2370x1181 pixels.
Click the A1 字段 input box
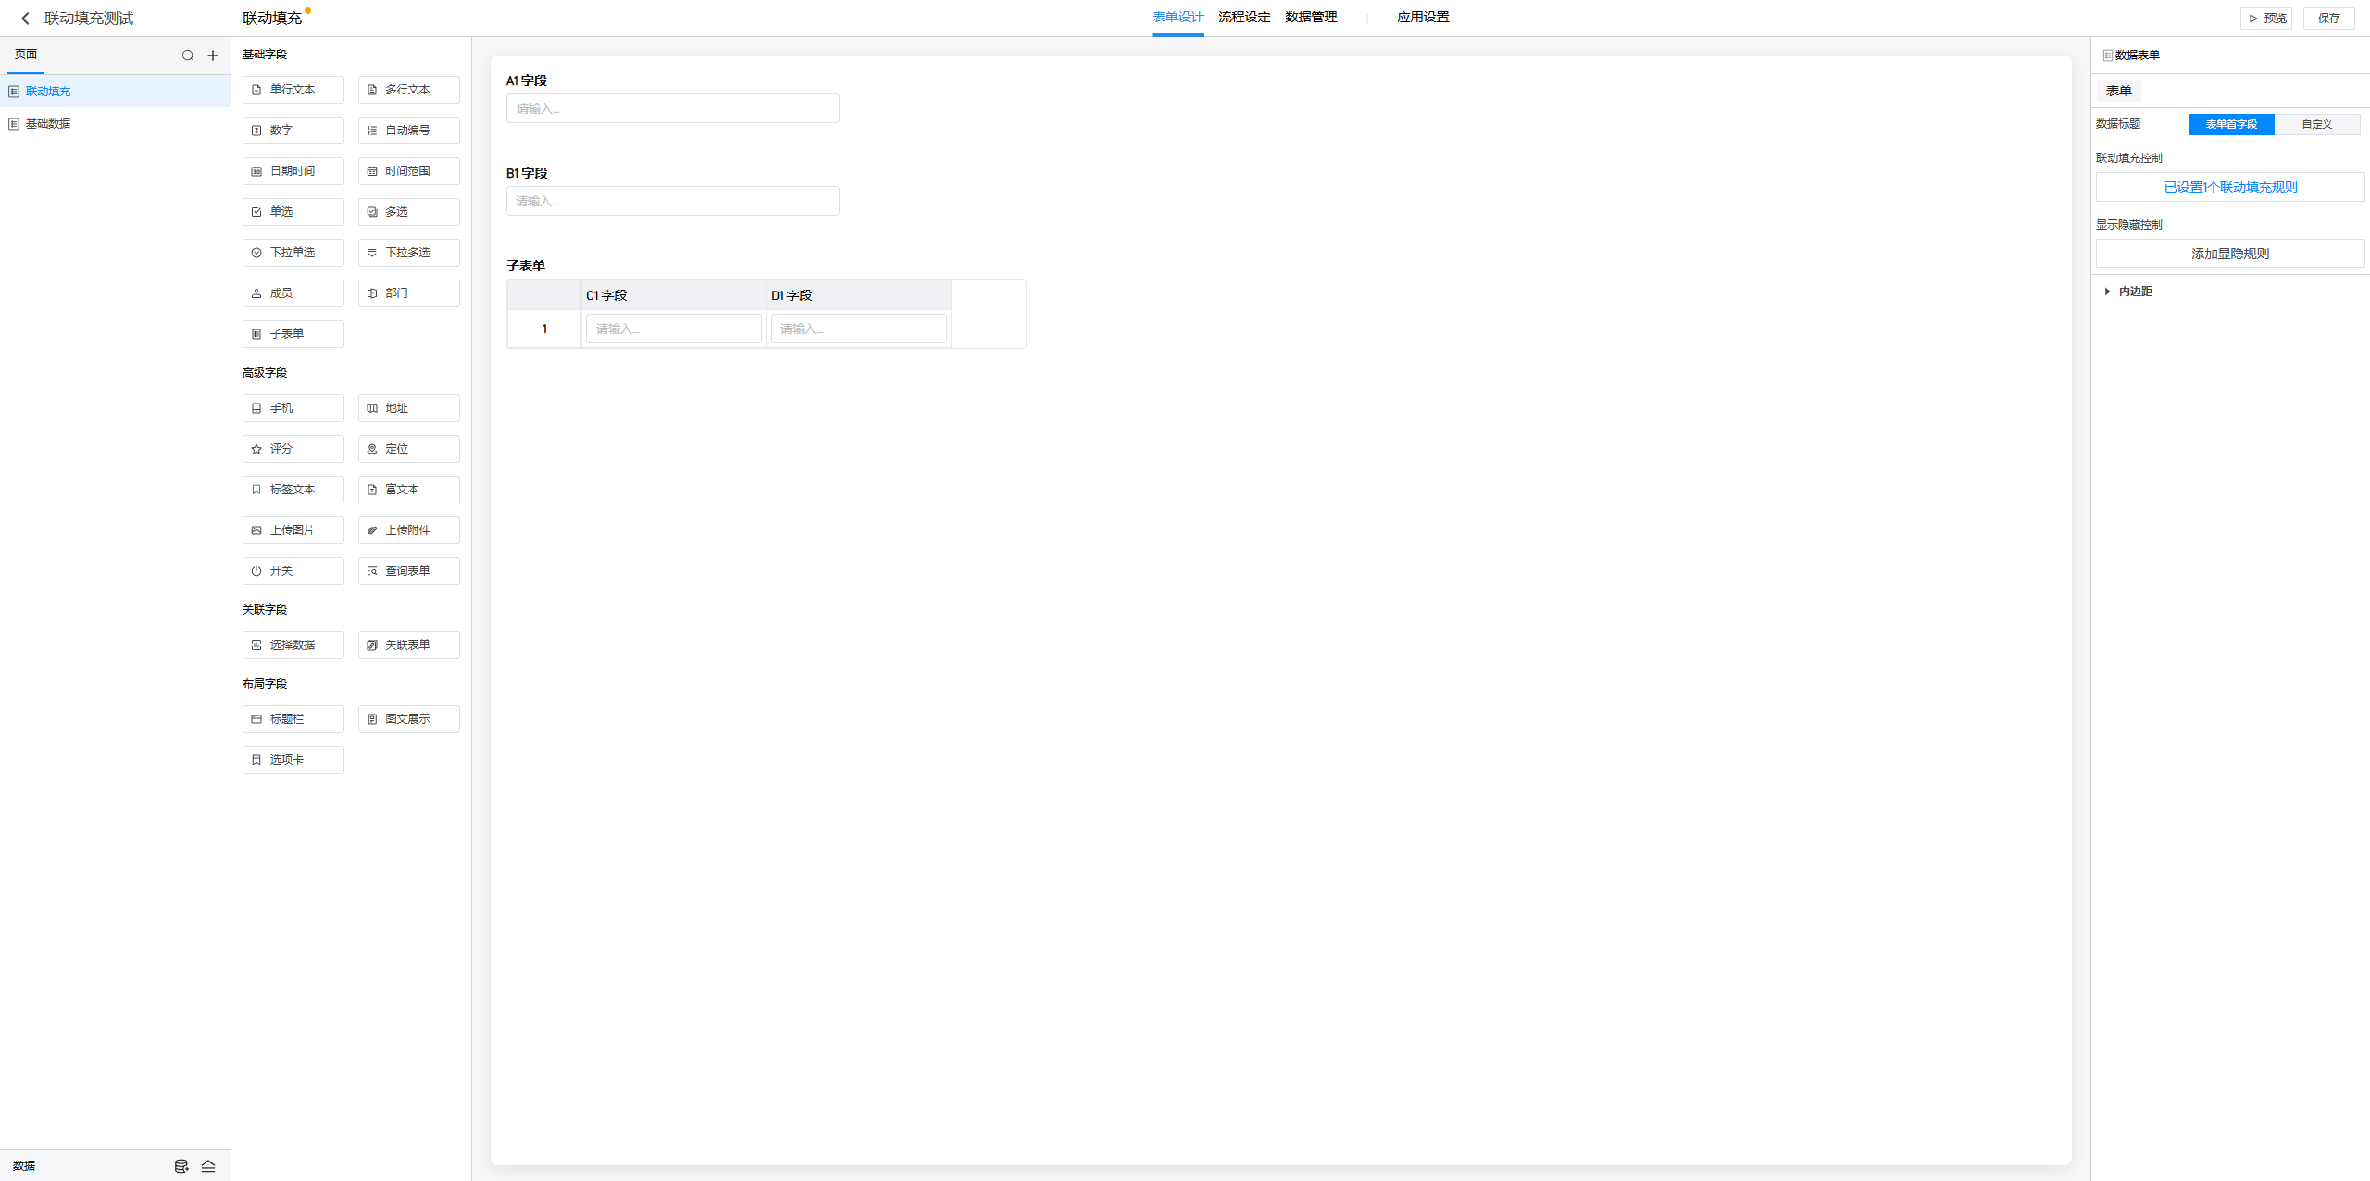click(x=672, y=108)
